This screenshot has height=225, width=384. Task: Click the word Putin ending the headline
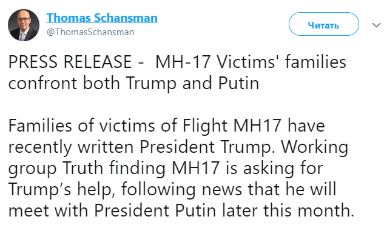(x=238, y=83)
